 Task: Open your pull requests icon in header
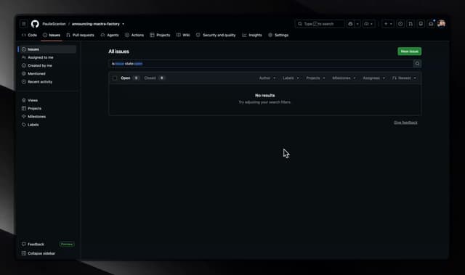[x=411, y=24]
